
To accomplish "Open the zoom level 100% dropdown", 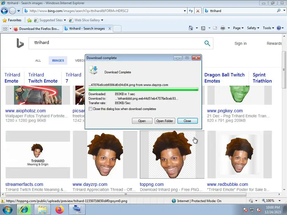I will click(280, 201).
